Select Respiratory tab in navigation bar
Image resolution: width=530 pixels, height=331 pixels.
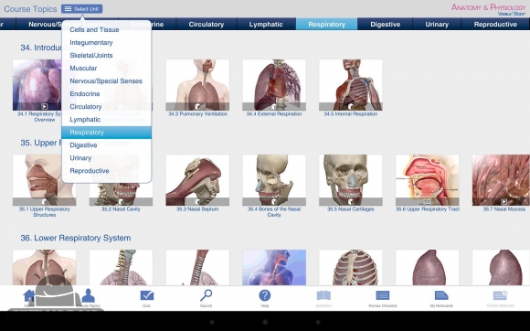point(326,25)
